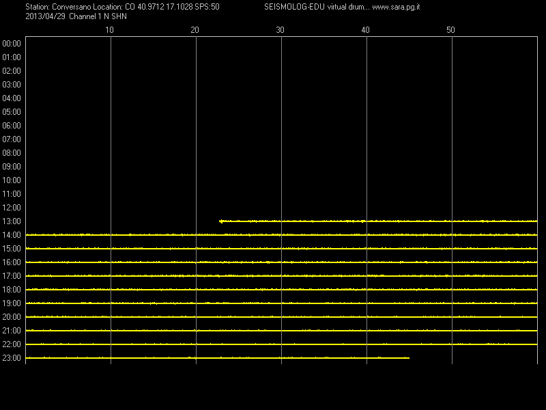This screenshot has height=410, width=546.
Task: Click the '08:00' hour label
Action: point(12,153)
